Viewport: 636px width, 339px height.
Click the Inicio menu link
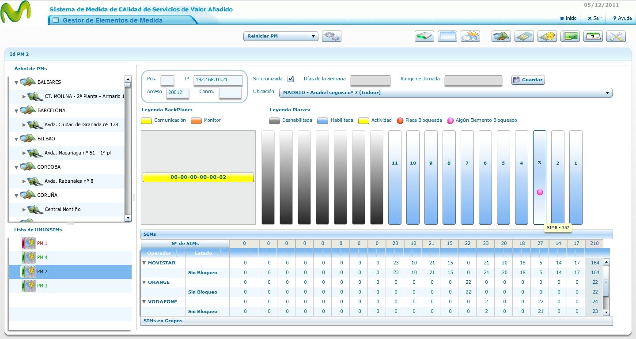(568, 19)
